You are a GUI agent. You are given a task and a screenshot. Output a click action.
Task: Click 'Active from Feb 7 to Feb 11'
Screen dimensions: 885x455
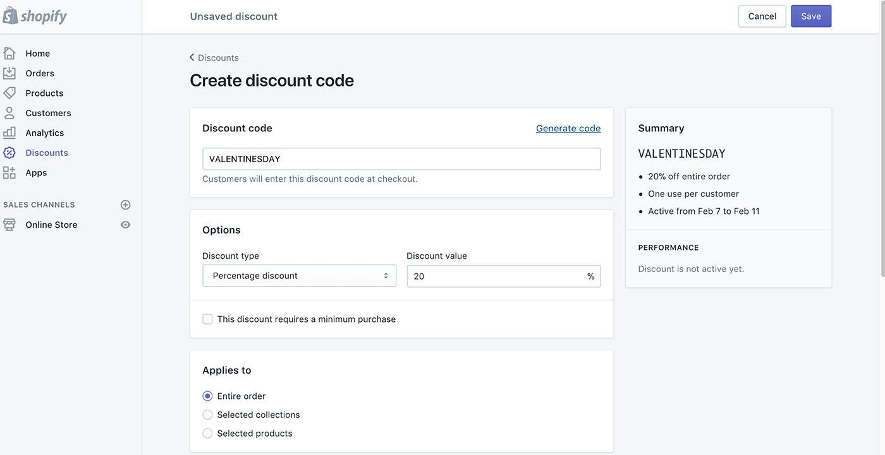coord(704,211)
